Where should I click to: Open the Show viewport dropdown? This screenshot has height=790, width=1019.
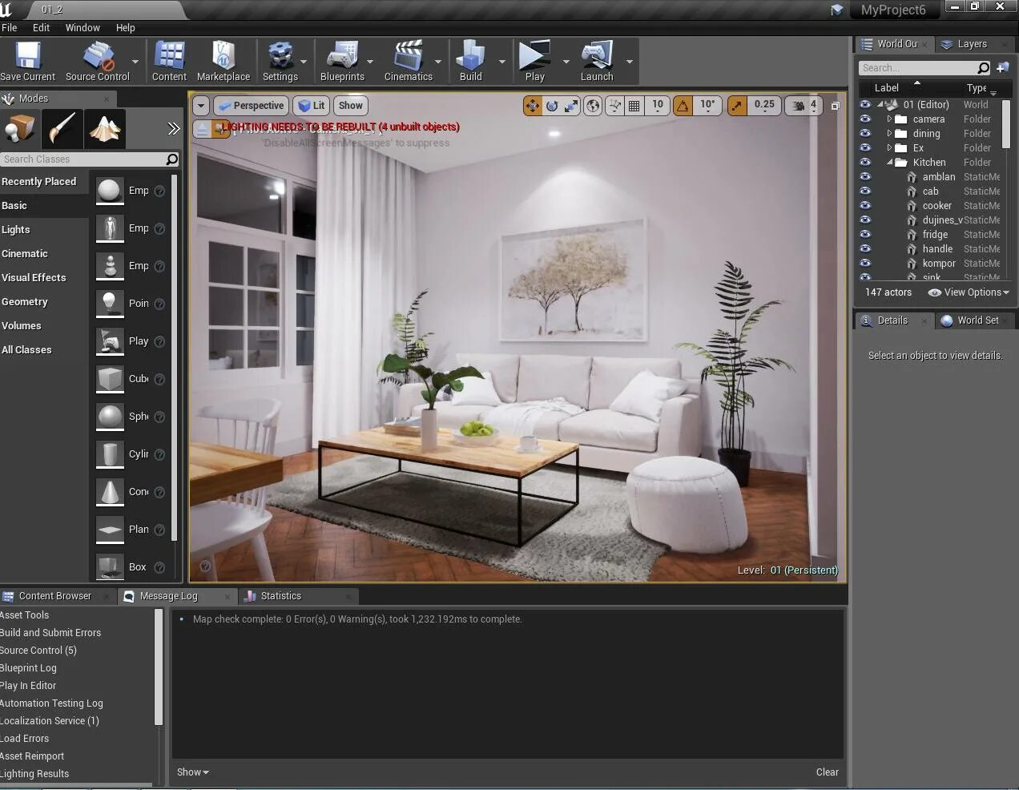[x=350, y=105]
